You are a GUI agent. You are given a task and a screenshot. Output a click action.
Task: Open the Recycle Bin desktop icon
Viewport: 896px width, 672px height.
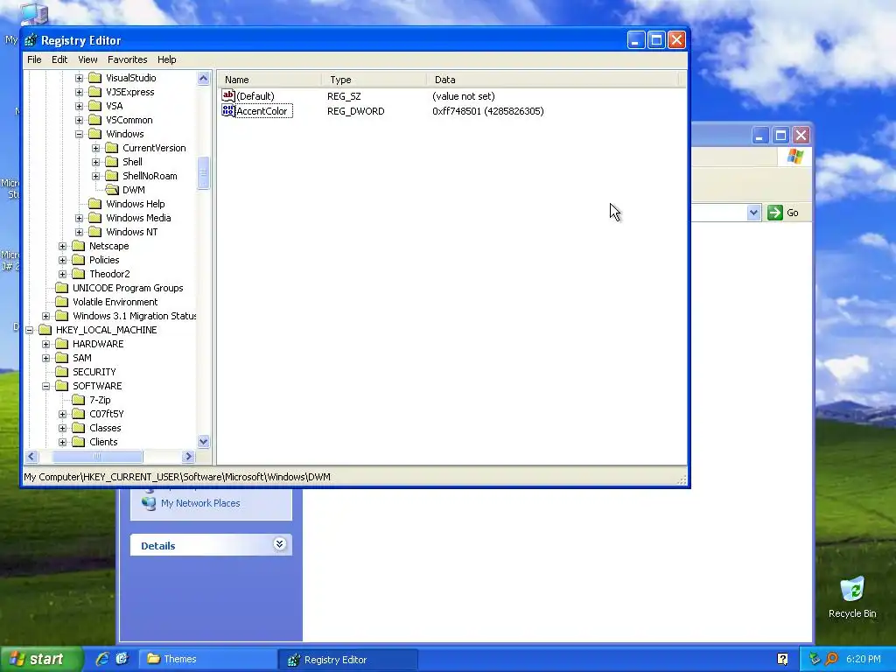[852, 589]
